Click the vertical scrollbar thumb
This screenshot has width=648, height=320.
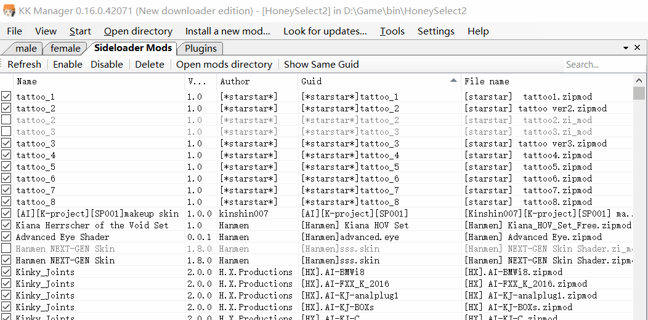click(639, 94)
